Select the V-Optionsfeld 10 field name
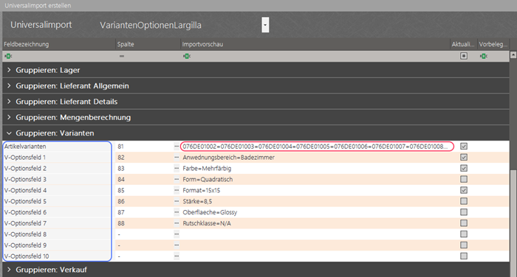 point(27,256)
